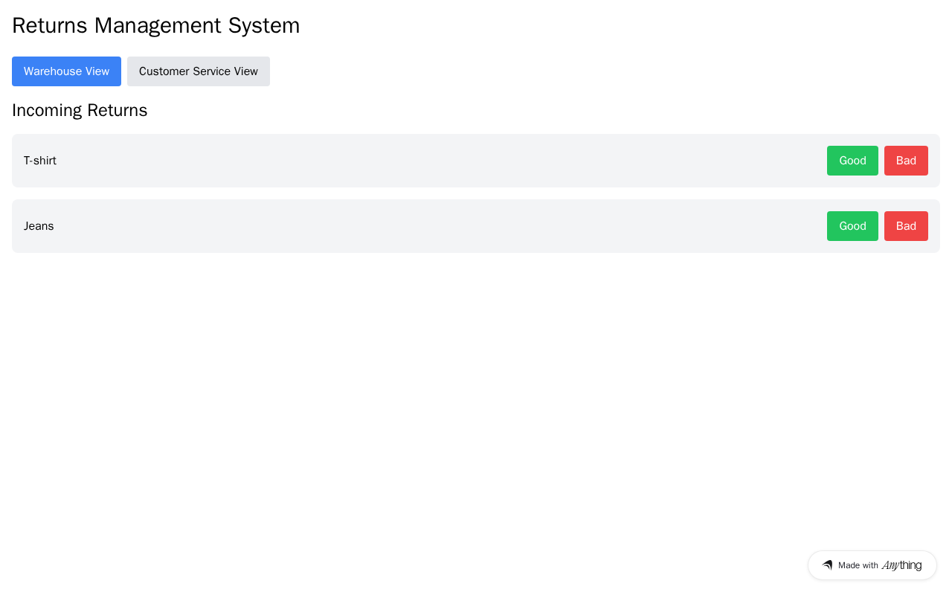
Task: Approve the Jeans return as Good
Action: 852,226
